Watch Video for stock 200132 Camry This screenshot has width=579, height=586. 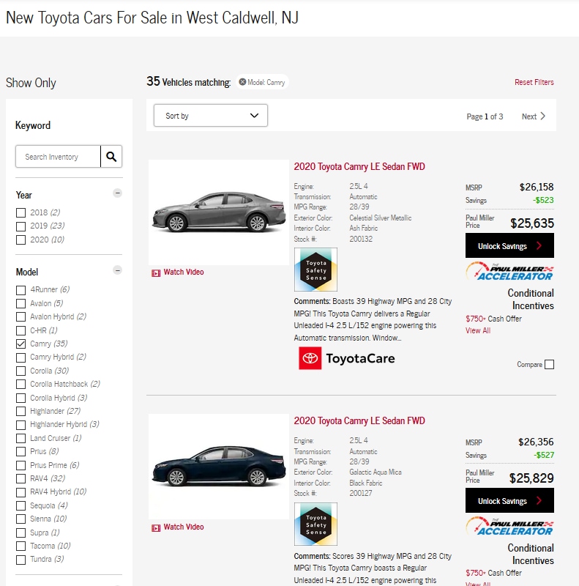(x=178, y=272)
